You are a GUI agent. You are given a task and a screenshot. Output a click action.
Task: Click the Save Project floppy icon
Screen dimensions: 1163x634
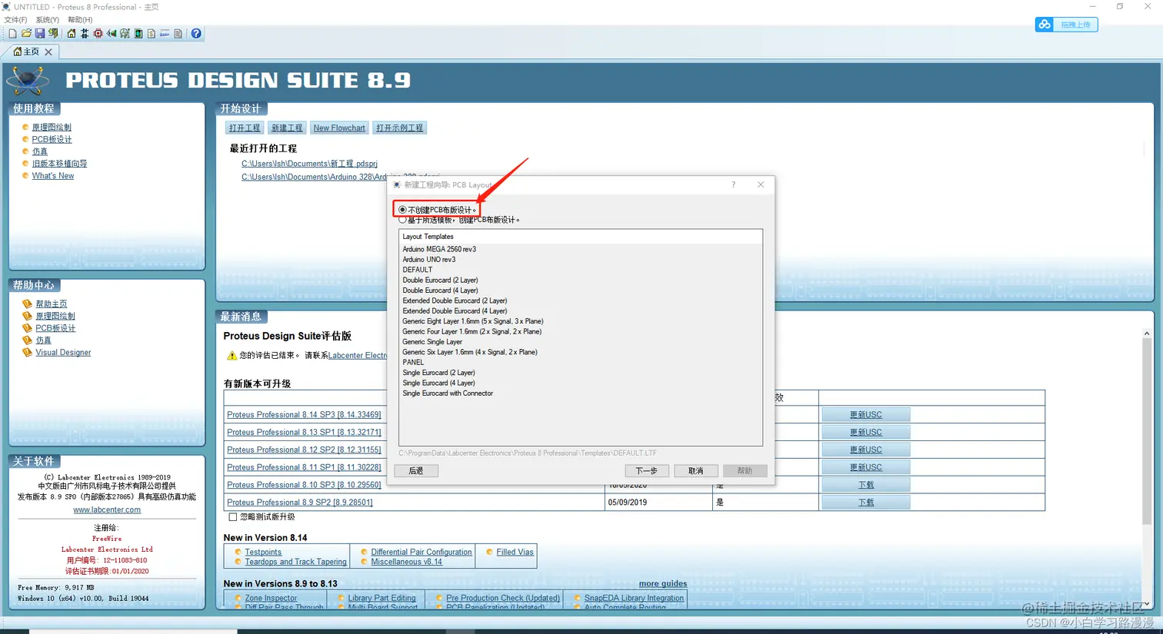click(x=40, y=34)
